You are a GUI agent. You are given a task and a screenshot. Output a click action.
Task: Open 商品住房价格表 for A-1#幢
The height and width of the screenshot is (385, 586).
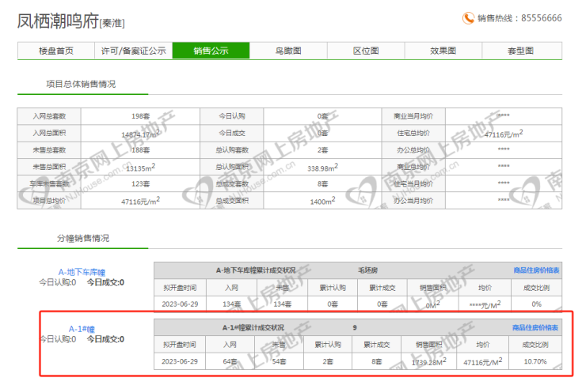(x=535, y=327)
